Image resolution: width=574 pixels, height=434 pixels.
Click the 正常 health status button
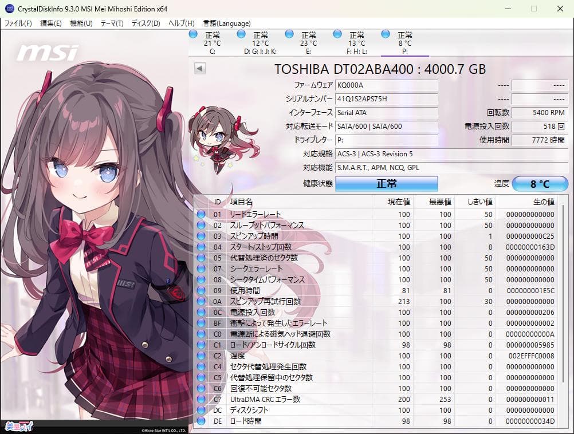click(x=386, y=184)
